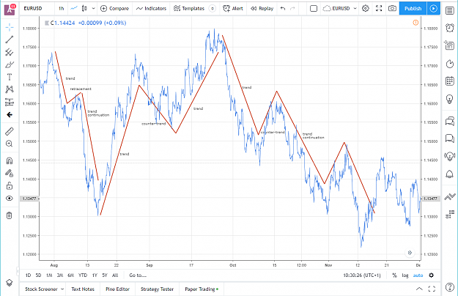Toggle the percent scale option
This screenshot has width=458, height=296.
[x=394, y=275]
